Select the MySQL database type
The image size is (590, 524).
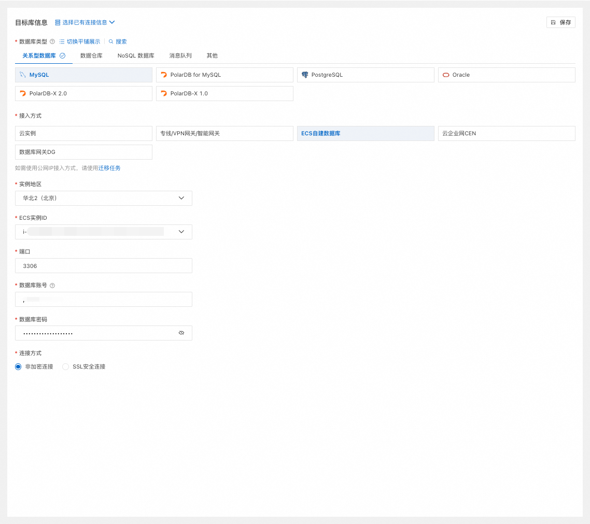[83, 75]
